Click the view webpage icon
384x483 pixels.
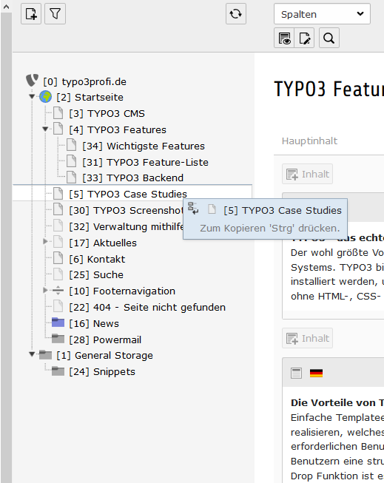[284, 38]
